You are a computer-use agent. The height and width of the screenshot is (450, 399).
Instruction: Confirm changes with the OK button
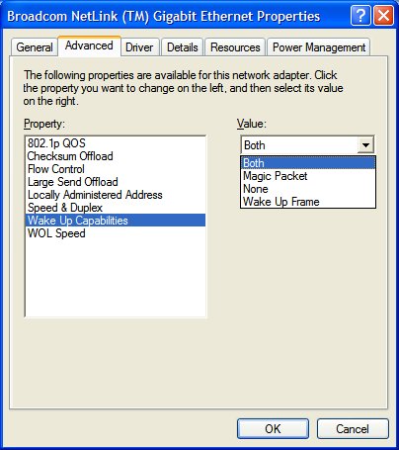pos(273,429)
